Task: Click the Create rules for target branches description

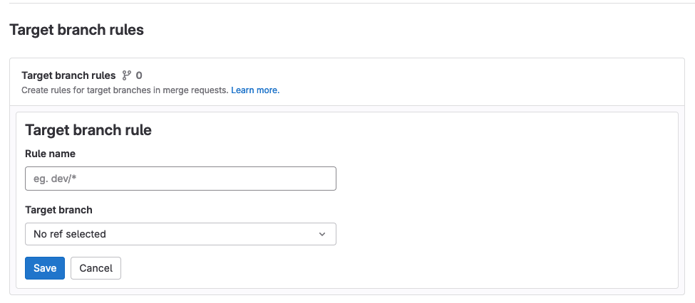Action: coord(125,90)
